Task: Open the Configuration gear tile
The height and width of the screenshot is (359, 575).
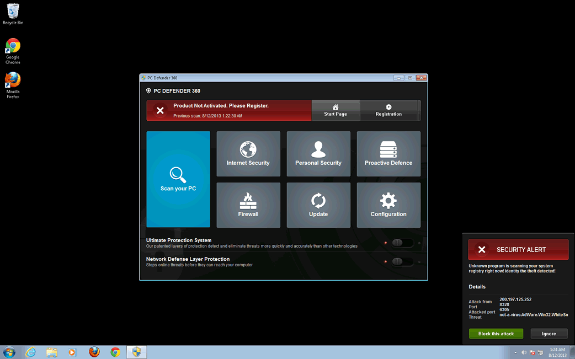Action: point(388,205)
